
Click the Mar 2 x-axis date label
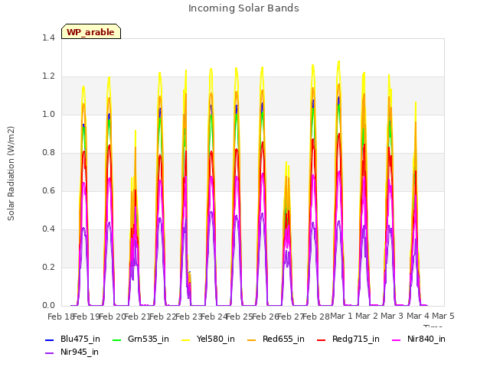367,316
